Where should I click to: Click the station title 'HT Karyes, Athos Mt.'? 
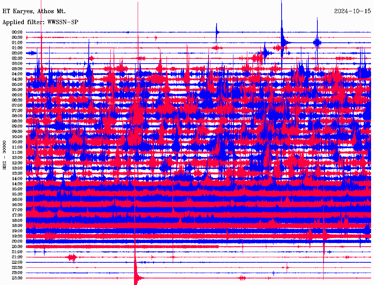(34, 11)
